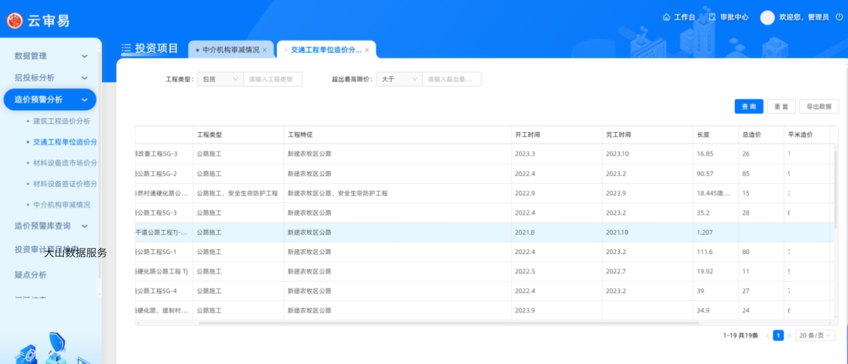The width and height of the screenshot is (848, 364).
Task: Click the 平米造价 column header
Action: click(806, 135)
